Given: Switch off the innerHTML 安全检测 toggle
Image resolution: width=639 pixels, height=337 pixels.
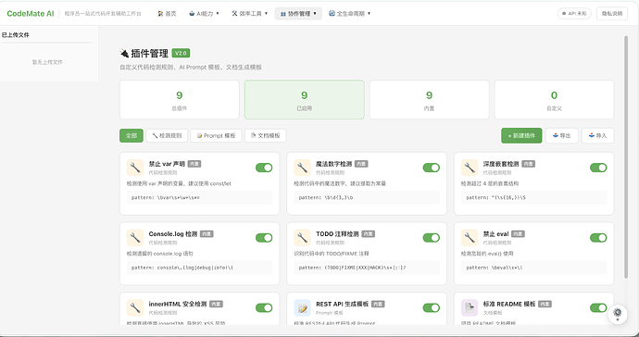Looking at the screenshot, I should pos(264,307).
